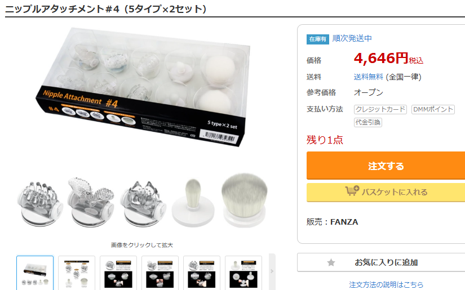The image size is (465, 290).
Task: Open the 送料無料 shipping link
Action: click(368, 77)
